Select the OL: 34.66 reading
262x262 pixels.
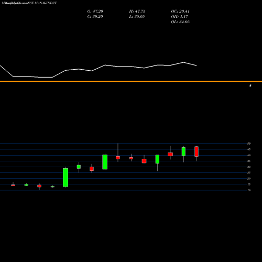(x=180, y=22)
